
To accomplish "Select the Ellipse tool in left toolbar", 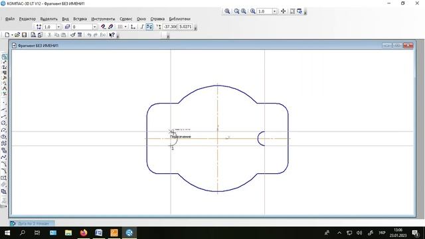I will (x=4, y=137).
